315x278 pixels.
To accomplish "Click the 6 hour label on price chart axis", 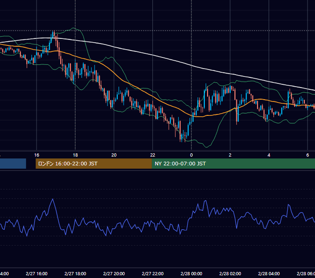I will 308,155.
